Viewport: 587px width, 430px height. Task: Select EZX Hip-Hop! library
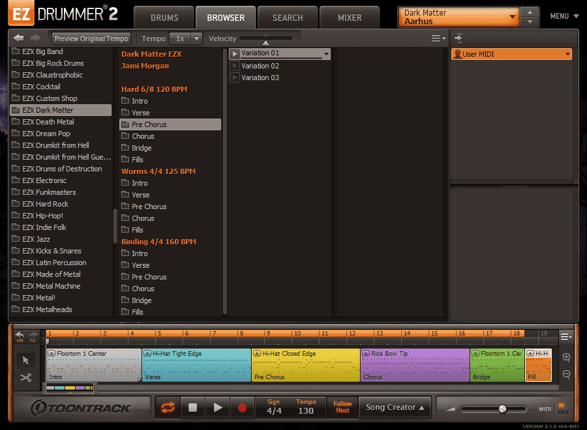[61, 216]
